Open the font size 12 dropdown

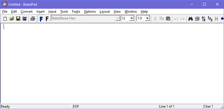tap(132, 18)
